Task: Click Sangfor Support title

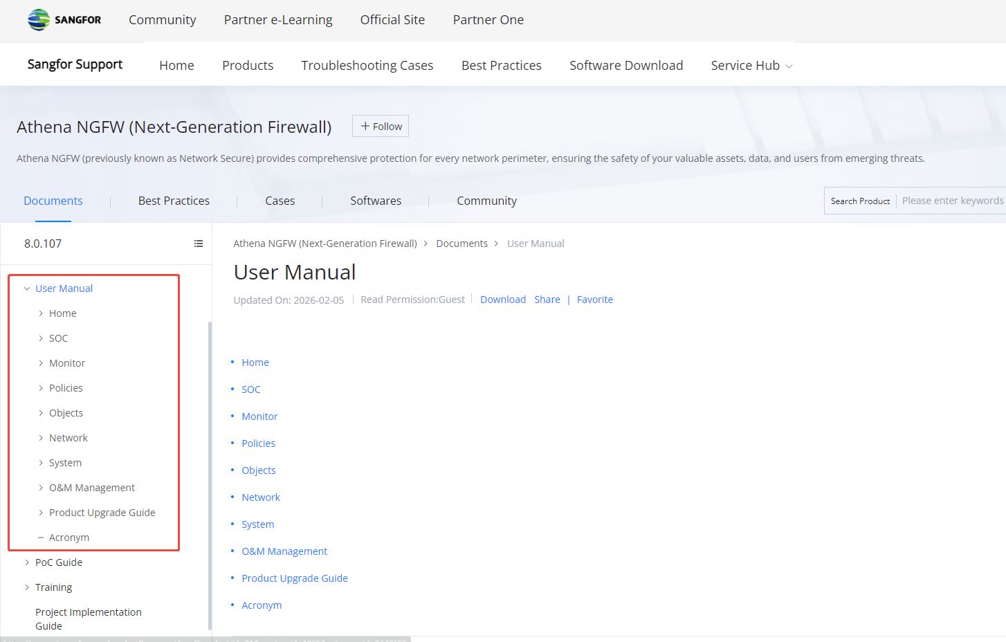Action: click(75, 64)
